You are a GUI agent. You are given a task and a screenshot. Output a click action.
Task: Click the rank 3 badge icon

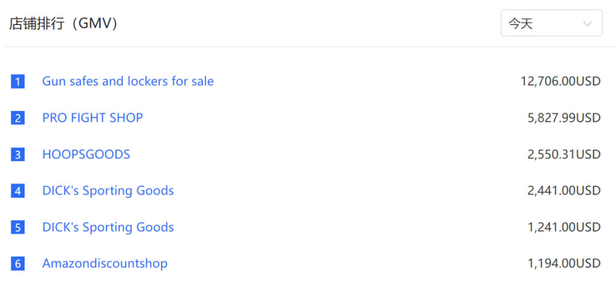(18, 154)
